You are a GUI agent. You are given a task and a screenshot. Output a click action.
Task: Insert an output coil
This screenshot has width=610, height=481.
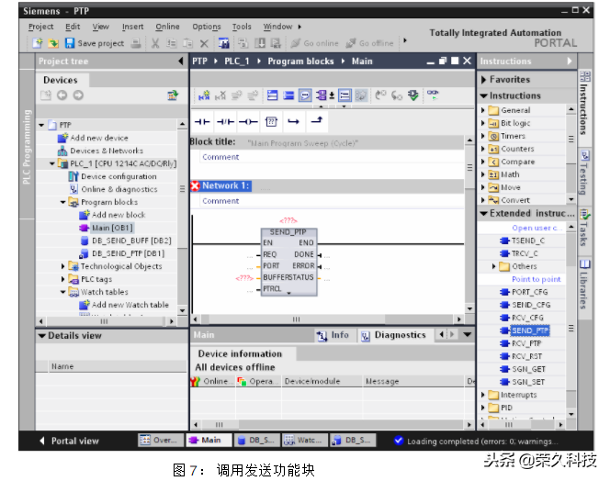[x=248, y=122]
